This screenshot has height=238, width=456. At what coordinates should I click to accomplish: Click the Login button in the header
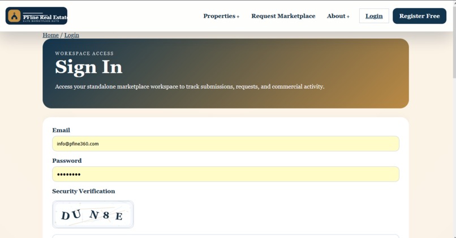coord(374,16)
